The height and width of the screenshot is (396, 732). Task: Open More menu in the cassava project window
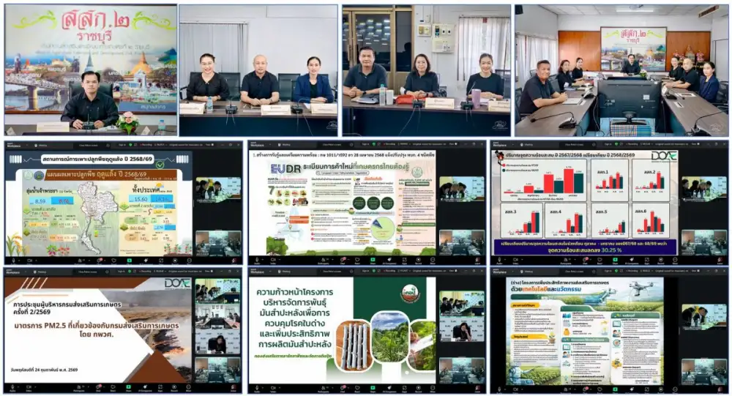click(x=433, y=389)
